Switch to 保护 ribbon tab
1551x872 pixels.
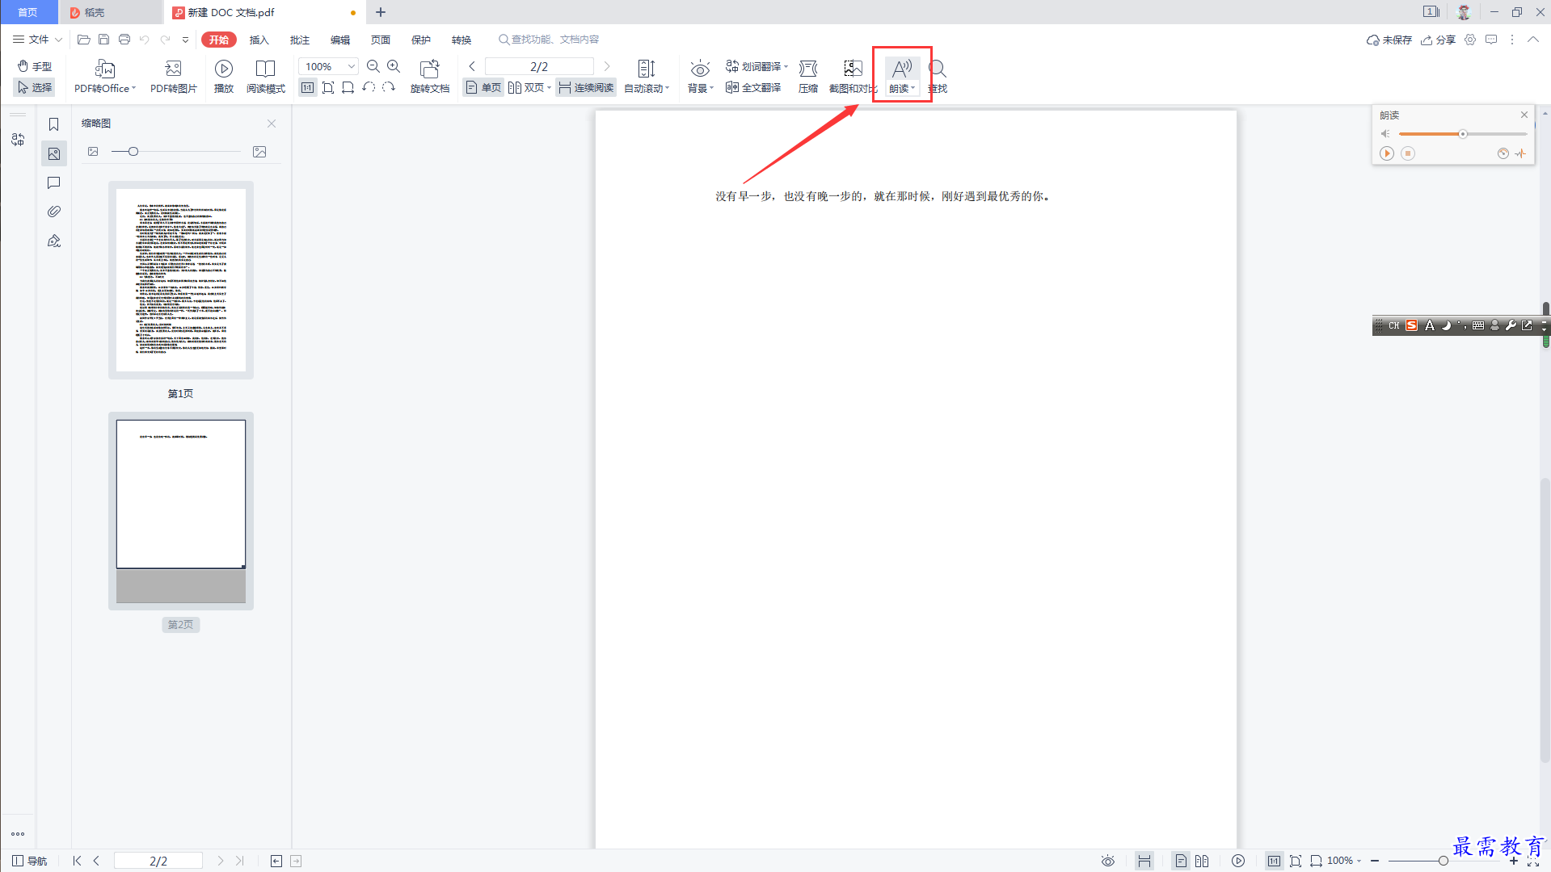[x=421, y=40]
